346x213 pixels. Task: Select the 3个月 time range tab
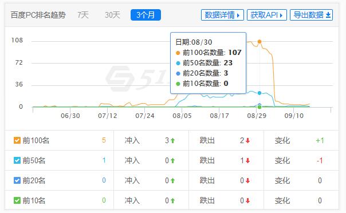pyautogui.click(x=146, y=15)
